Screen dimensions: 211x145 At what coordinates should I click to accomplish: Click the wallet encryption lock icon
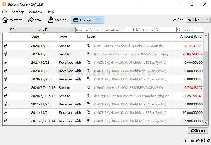192,141
